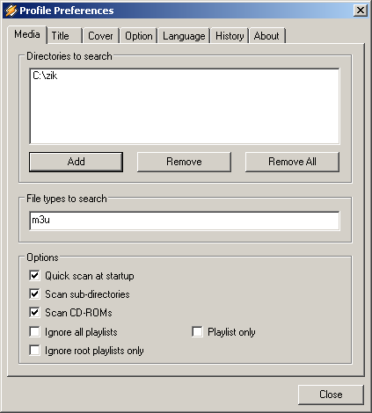Click the app icon in title bar
The width and height of the screenshot is (372, 413).
coord(11,11)
